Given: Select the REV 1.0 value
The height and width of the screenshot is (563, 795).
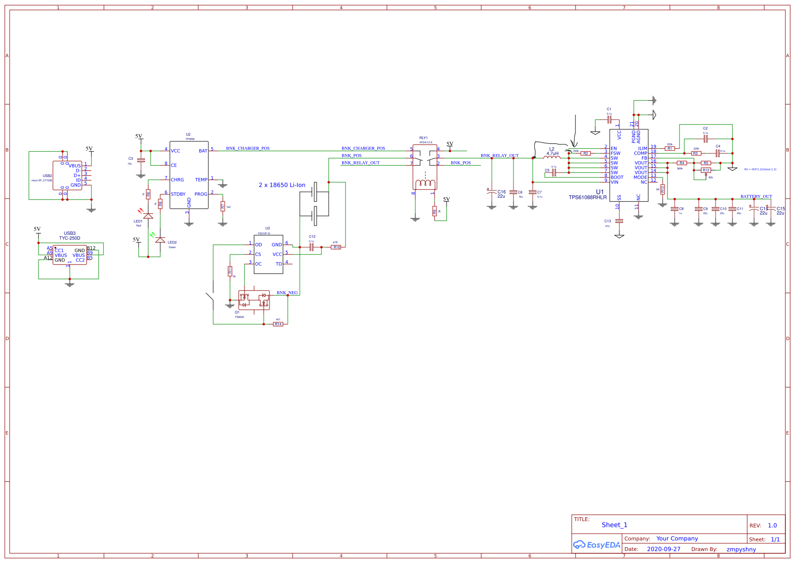Looking at the screenshot, I should 772,525.
